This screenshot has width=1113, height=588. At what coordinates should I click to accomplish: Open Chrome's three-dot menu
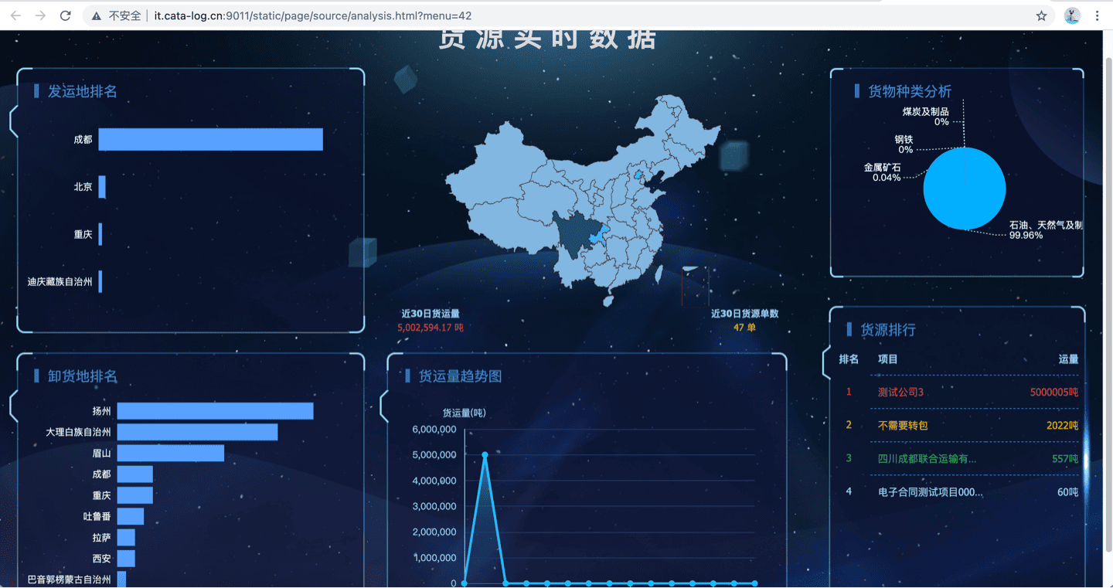tap(1097, 15)
